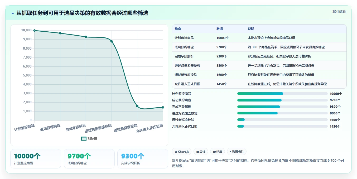This screenshot has width=357, height=179.
Task: Toggle the 指标值 legend swatch
Action: 84,138
